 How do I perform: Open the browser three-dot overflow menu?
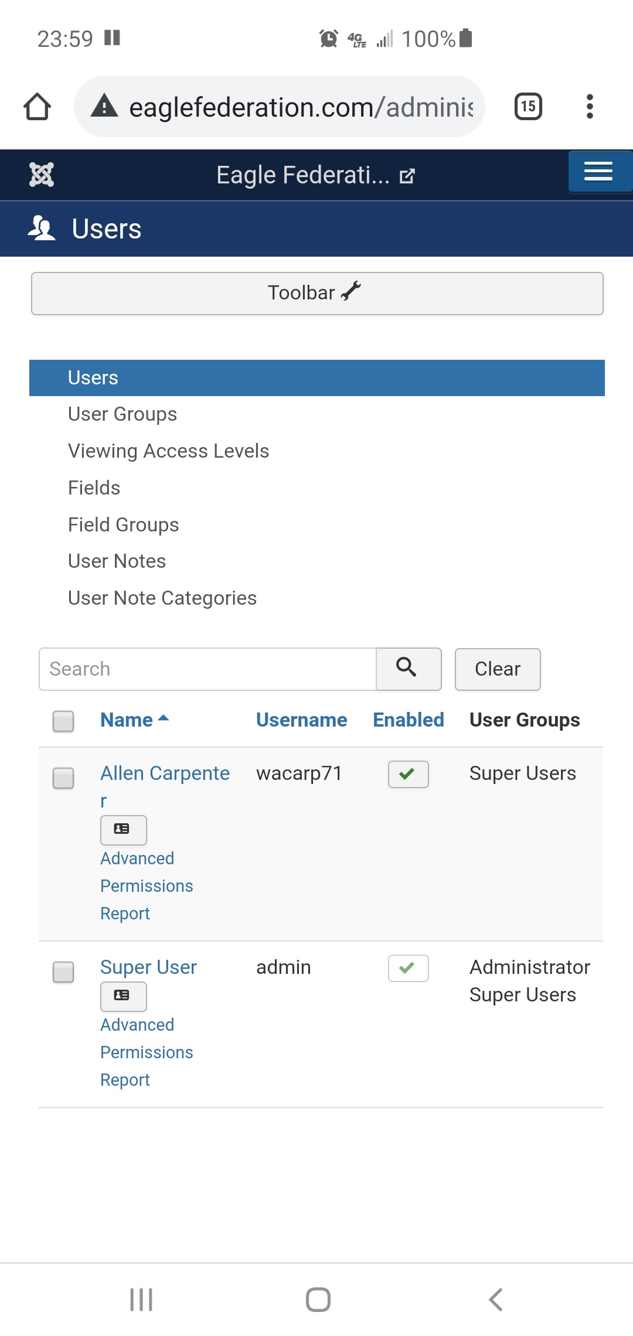tap(590, 107)
